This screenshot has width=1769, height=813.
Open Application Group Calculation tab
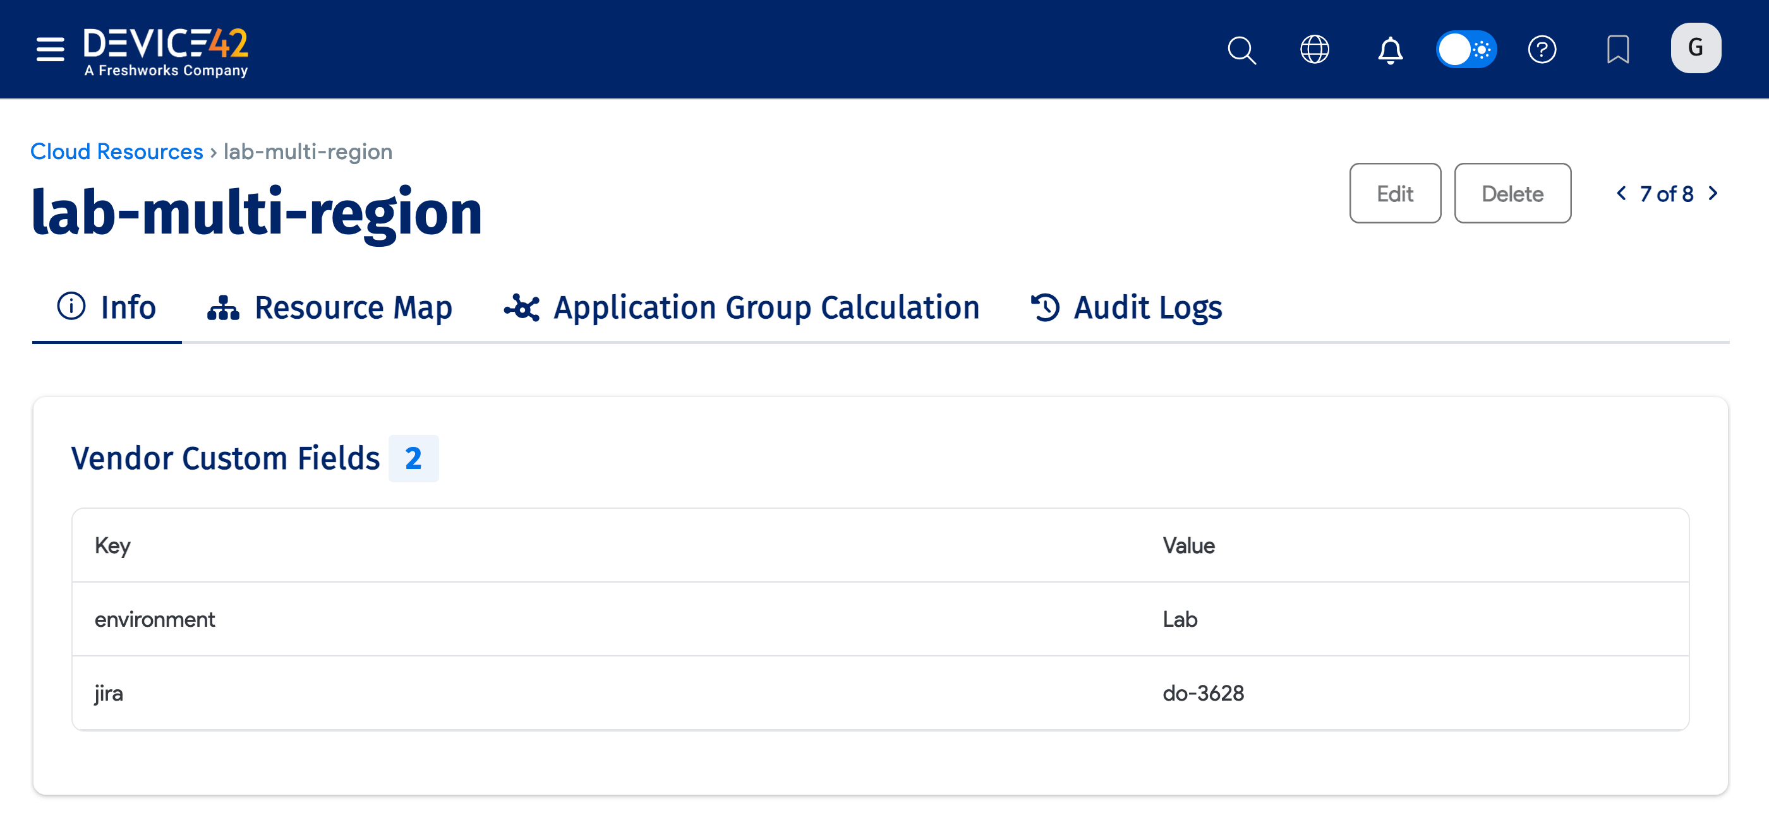[x=742, y=307]
